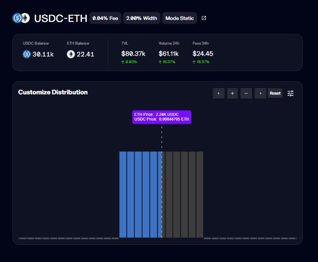
Task: Reset the liquidity distribution
Action: [275, 94]
